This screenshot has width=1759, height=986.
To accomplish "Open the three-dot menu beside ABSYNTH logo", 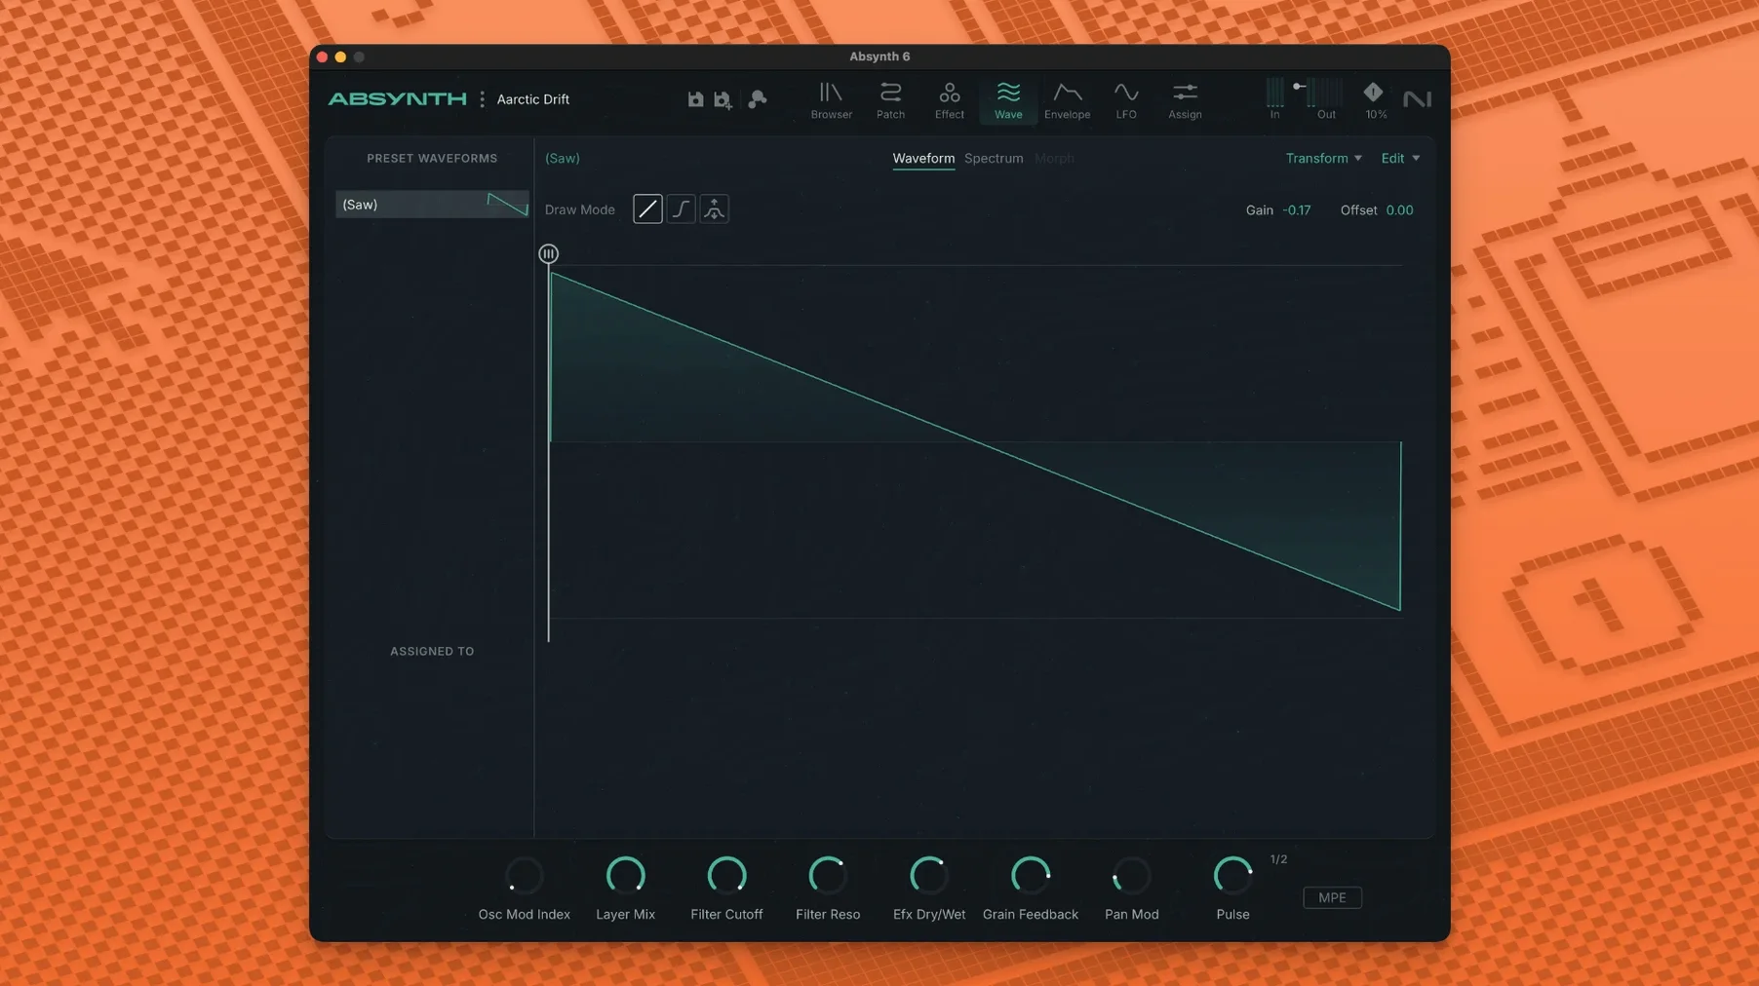I will [x=482, y=99].
